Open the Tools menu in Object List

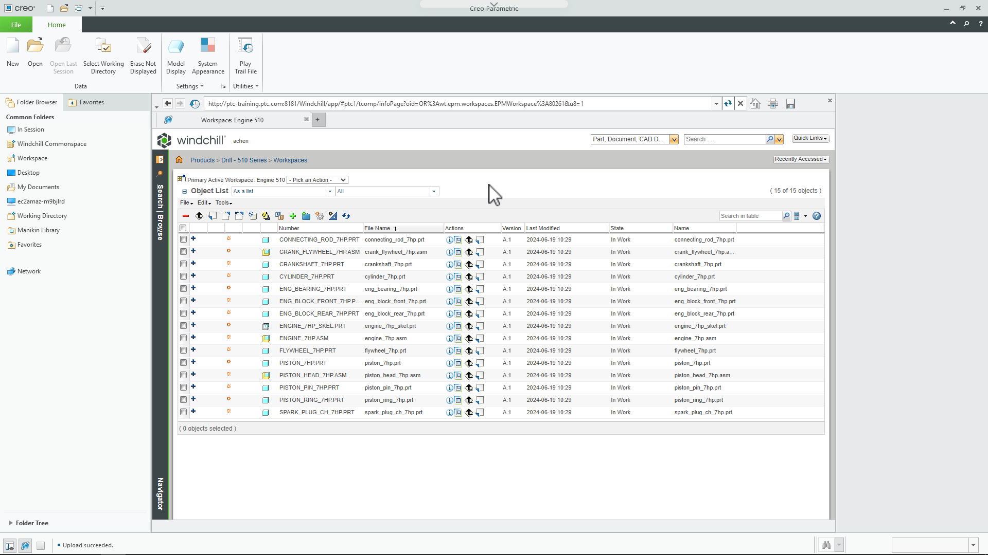[224, 202]
